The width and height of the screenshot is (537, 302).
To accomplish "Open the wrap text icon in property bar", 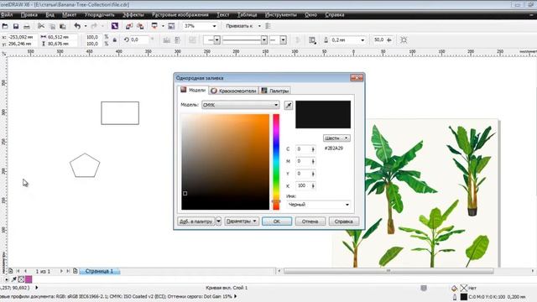I will pyautogui.click(x=312, y=40).
